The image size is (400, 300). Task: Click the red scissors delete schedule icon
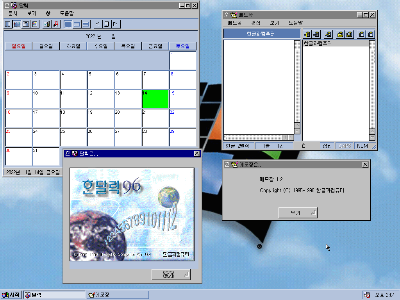tap(56, 24)
